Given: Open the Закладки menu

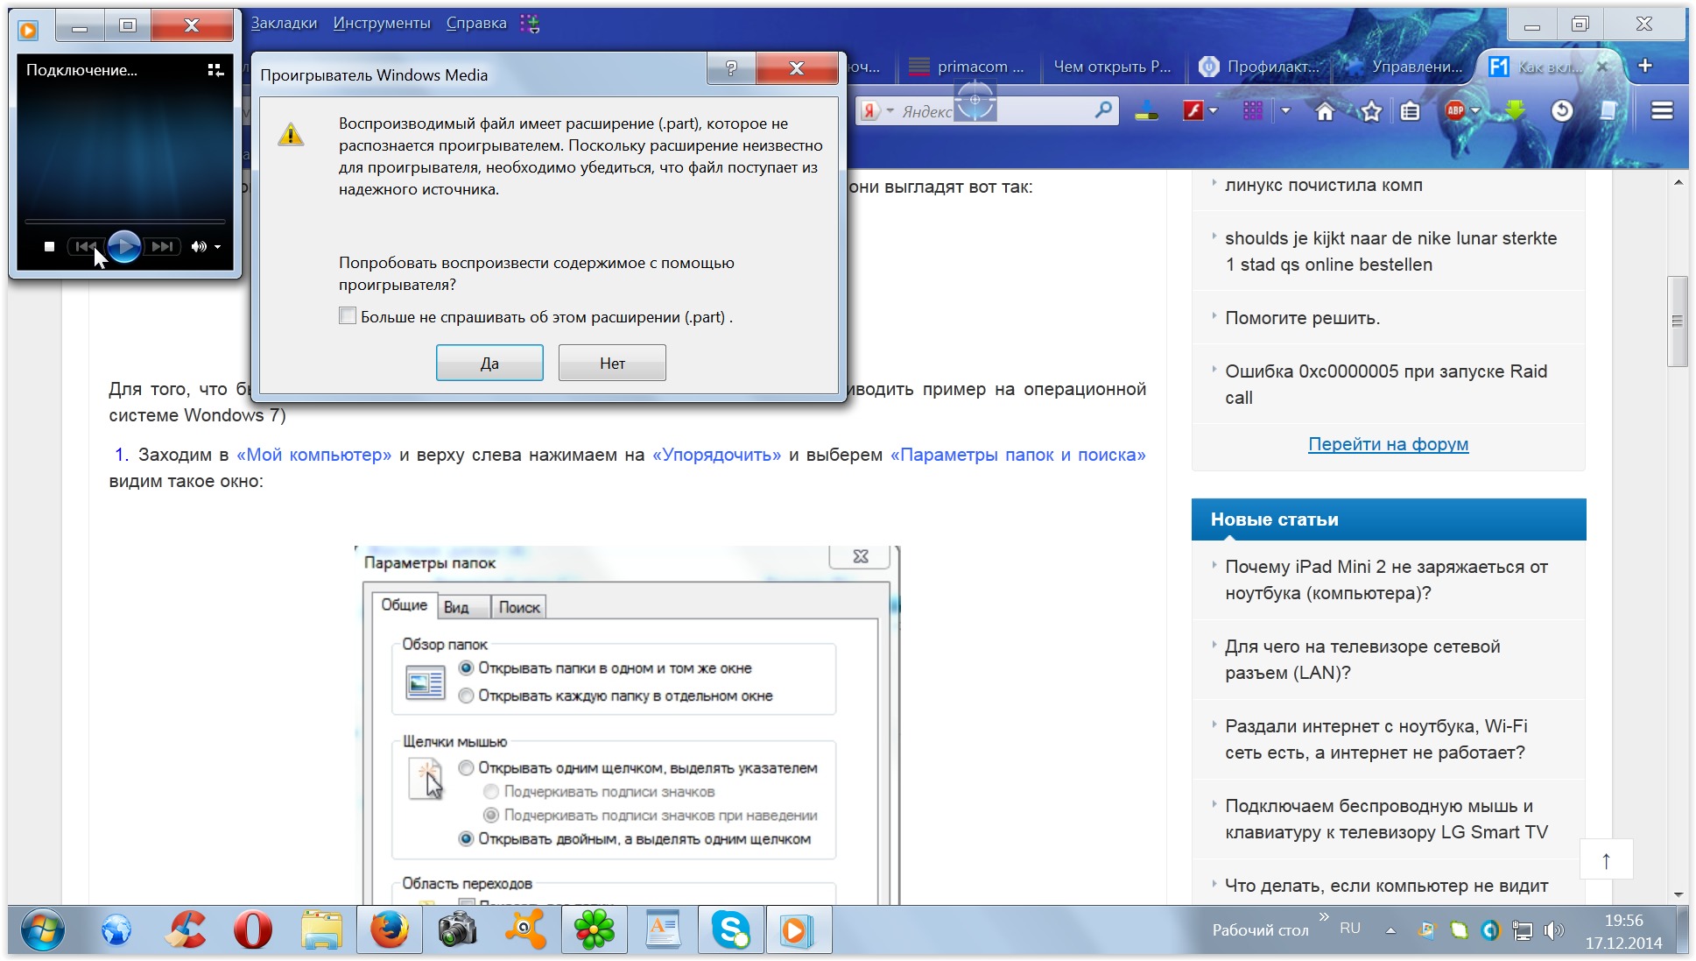Looking at the screenshot, I should [284, 24].
